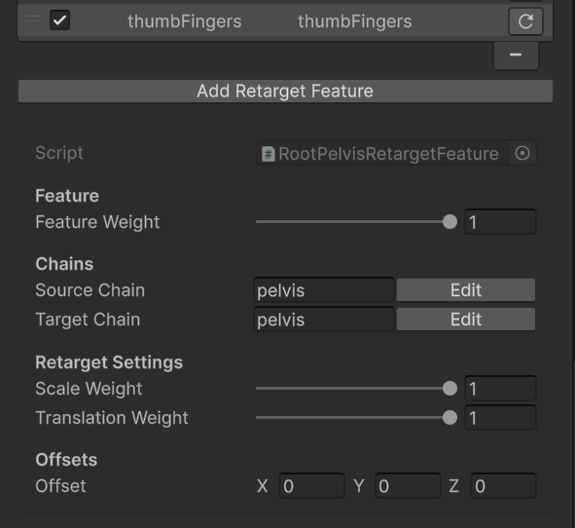This screenshot has height=528, width=575.
Task: Click the Target Chain pelvis text field
Action: click(324, 320)
